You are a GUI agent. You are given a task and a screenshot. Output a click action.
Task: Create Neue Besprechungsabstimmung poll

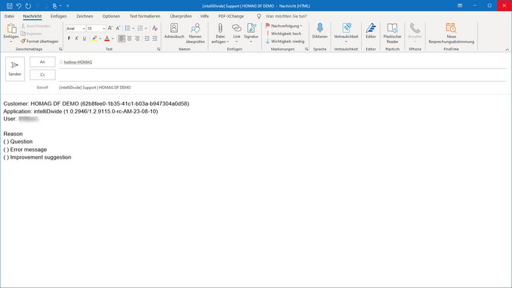pos(451,33)
